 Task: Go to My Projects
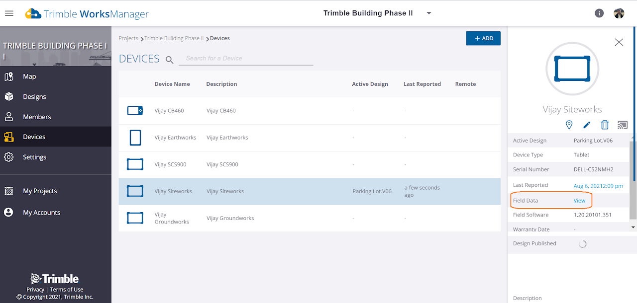click(40, 191)
